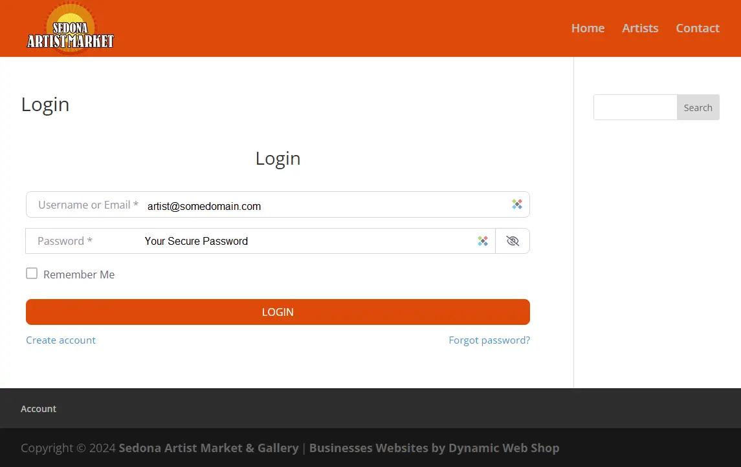741x467 pixels.
Task: Check the Remember Me checkbox
Action: 32,274
